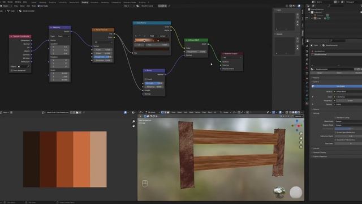Click Normal Bump link field in properties

pyautogui.click(x=348, y=104)
